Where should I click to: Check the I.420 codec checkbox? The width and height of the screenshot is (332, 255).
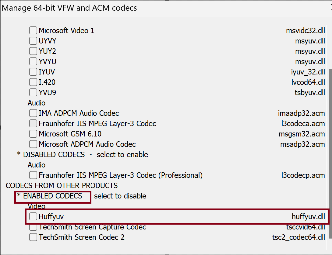(33, 82)
